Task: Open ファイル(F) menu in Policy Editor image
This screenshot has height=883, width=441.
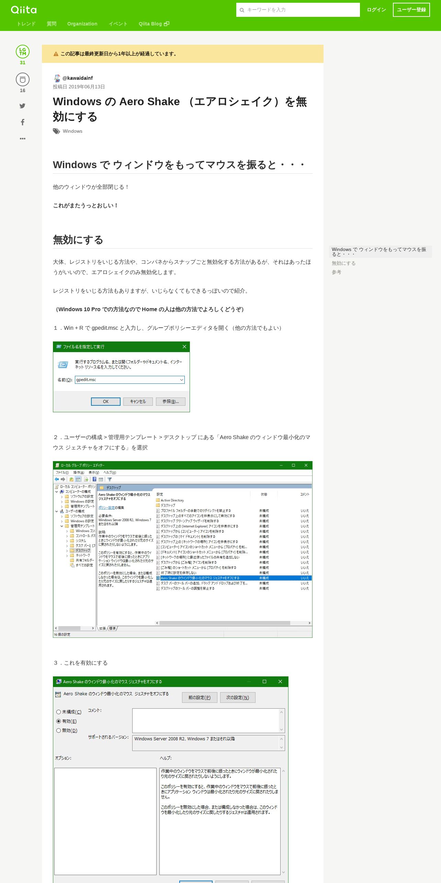Action: coord(62,472)
